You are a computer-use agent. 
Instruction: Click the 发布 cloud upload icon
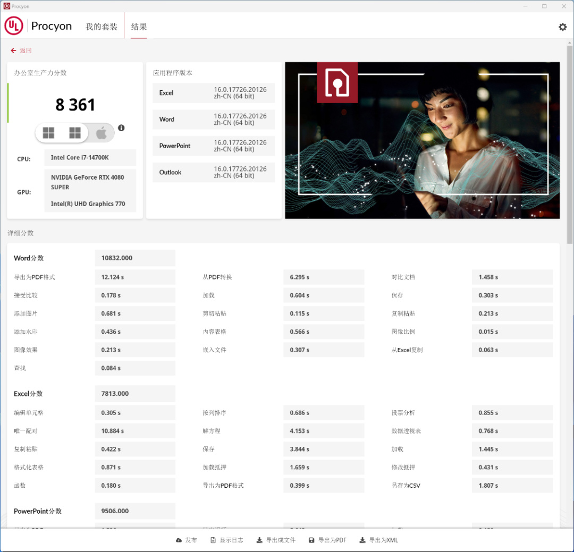click(179, 540)
